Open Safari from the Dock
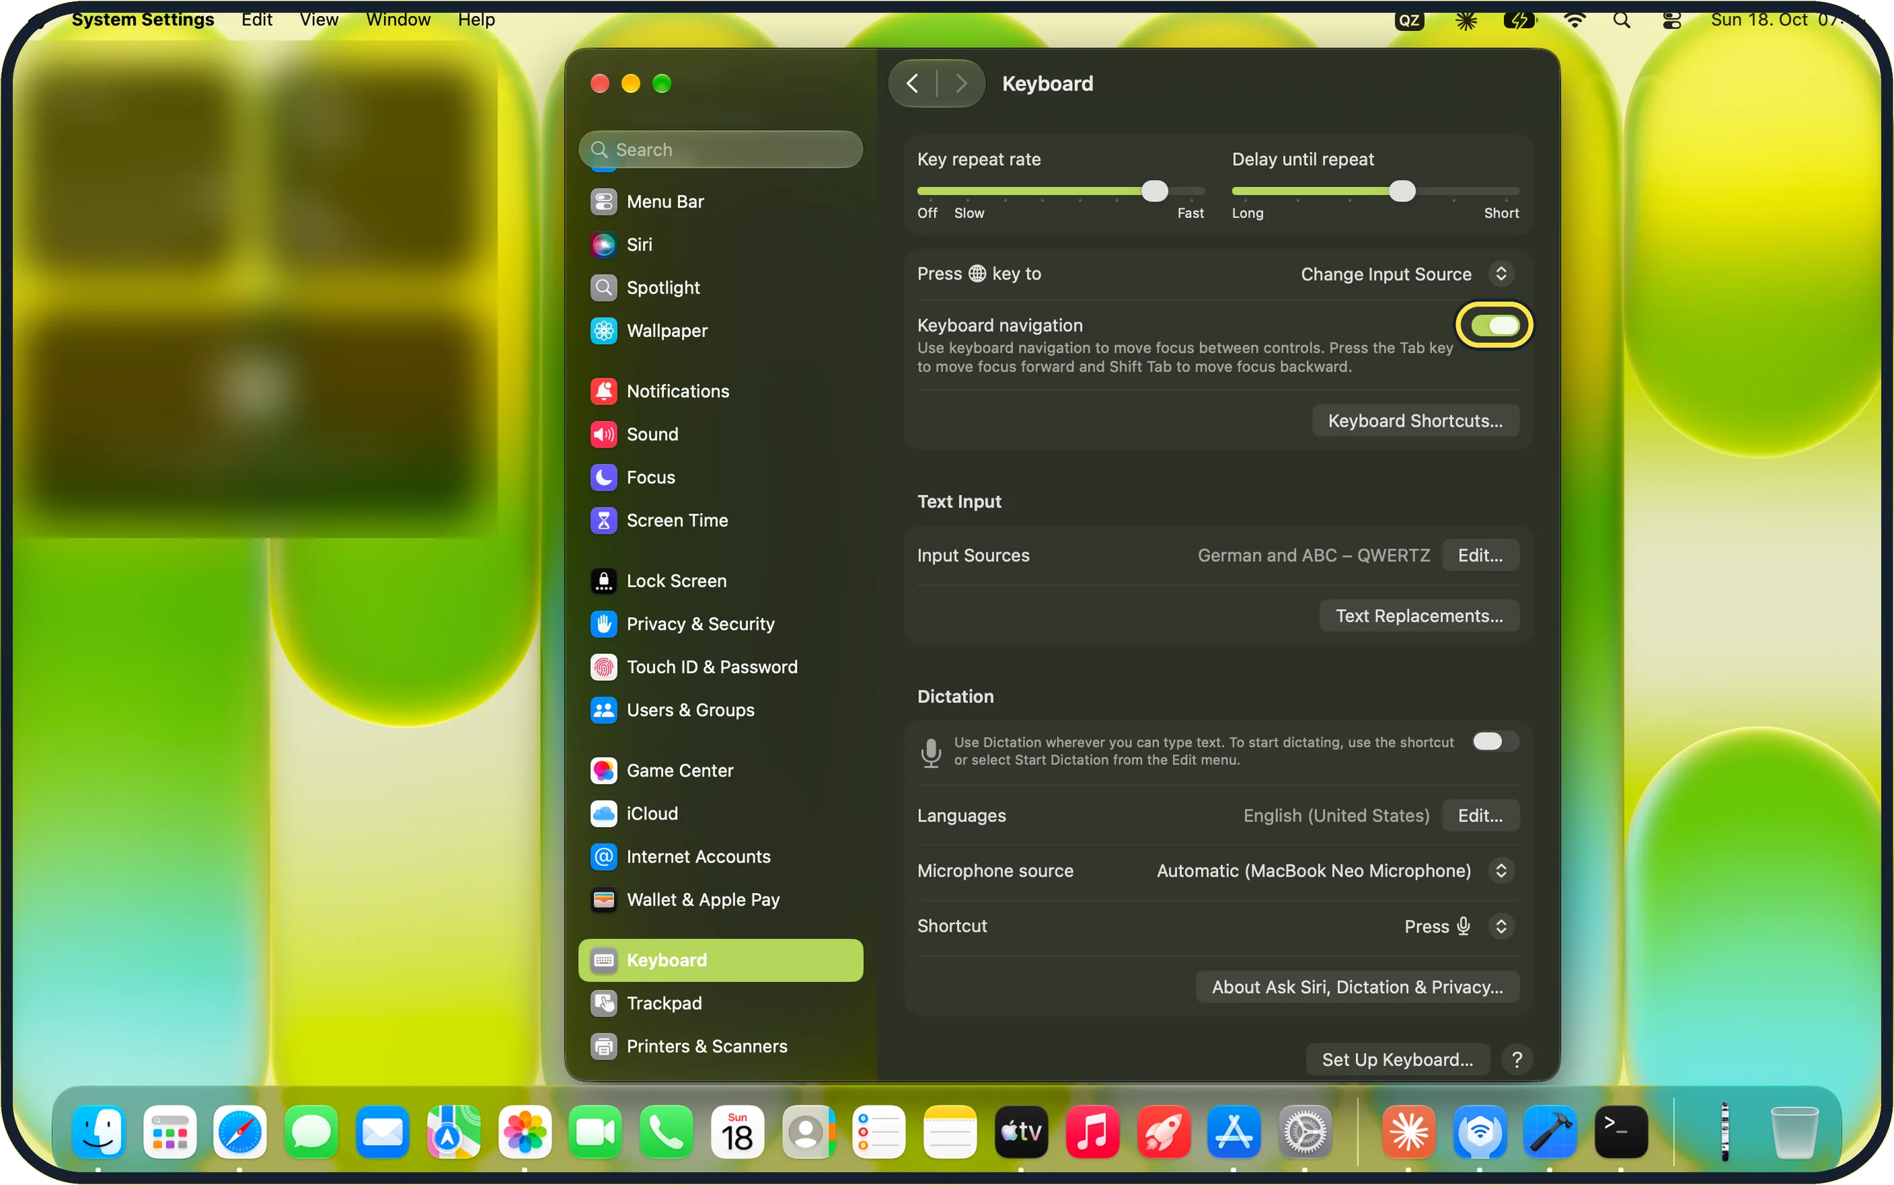Viewport: 1894px width, 1185px height. tap(240, 1132)
